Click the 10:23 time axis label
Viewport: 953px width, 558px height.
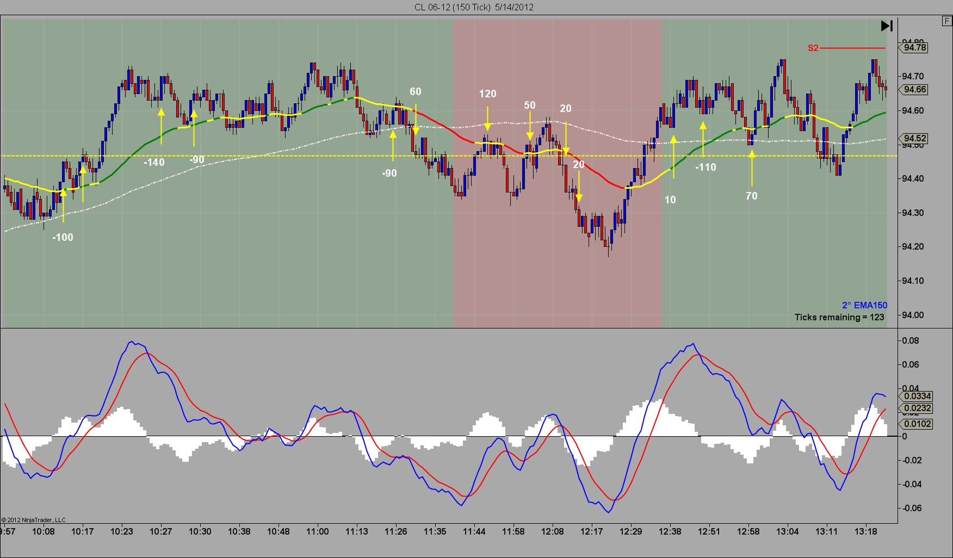click(x=121, y=531)
